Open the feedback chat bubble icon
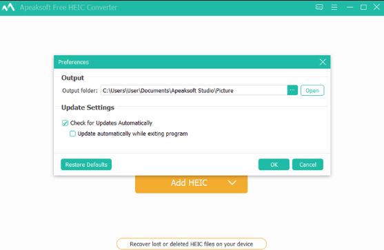The width and height of the screenshot is (384, 250). coord(319,7)
